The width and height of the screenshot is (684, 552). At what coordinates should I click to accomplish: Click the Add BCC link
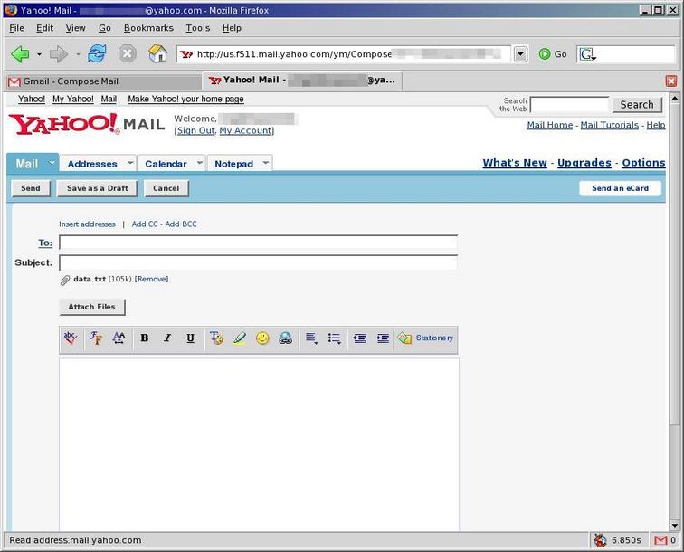point(181,224)
